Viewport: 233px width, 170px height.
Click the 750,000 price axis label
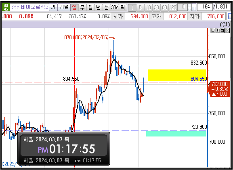click(x=217, y=113)
